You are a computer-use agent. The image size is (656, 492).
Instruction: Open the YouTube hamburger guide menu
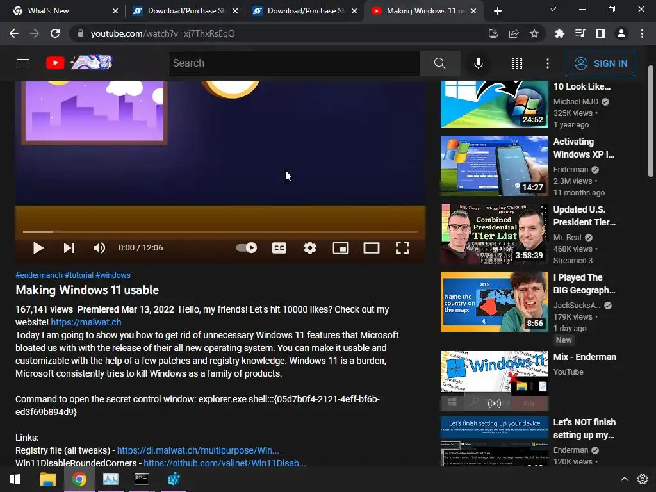pos(23,63)
